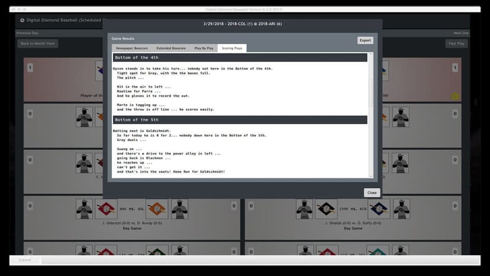Click MIN starting pitcher silhouette

pyautogui.click(x=84, y=208)
